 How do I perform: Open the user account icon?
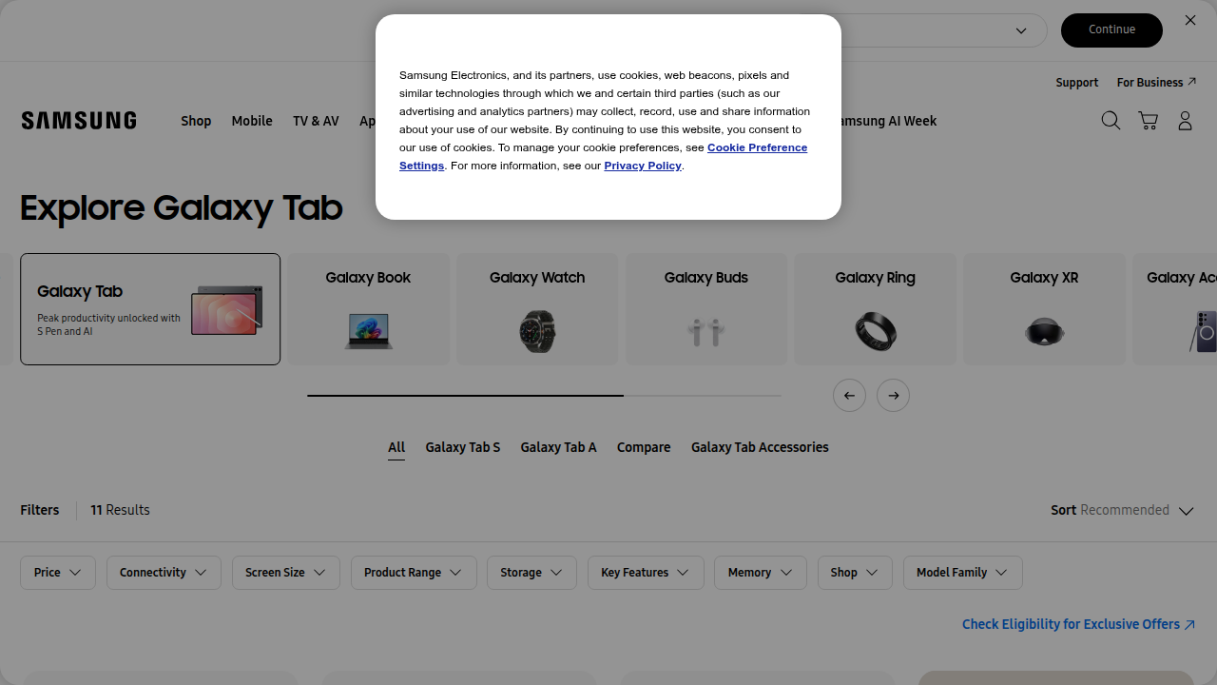point(1185,121)
